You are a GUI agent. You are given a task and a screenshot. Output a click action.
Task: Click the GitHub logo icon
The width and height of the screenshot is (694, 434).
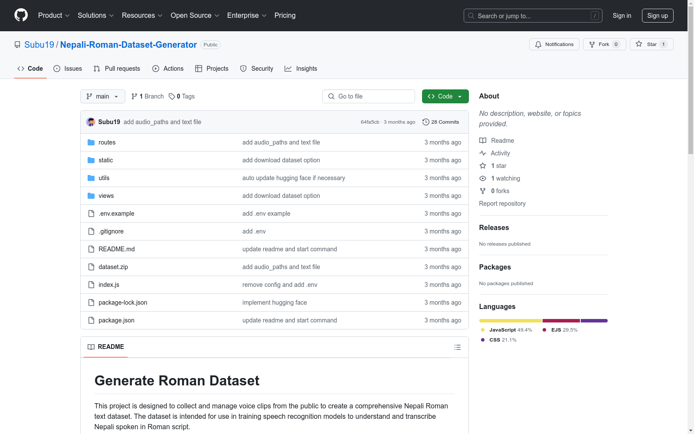tap(21, 15)
